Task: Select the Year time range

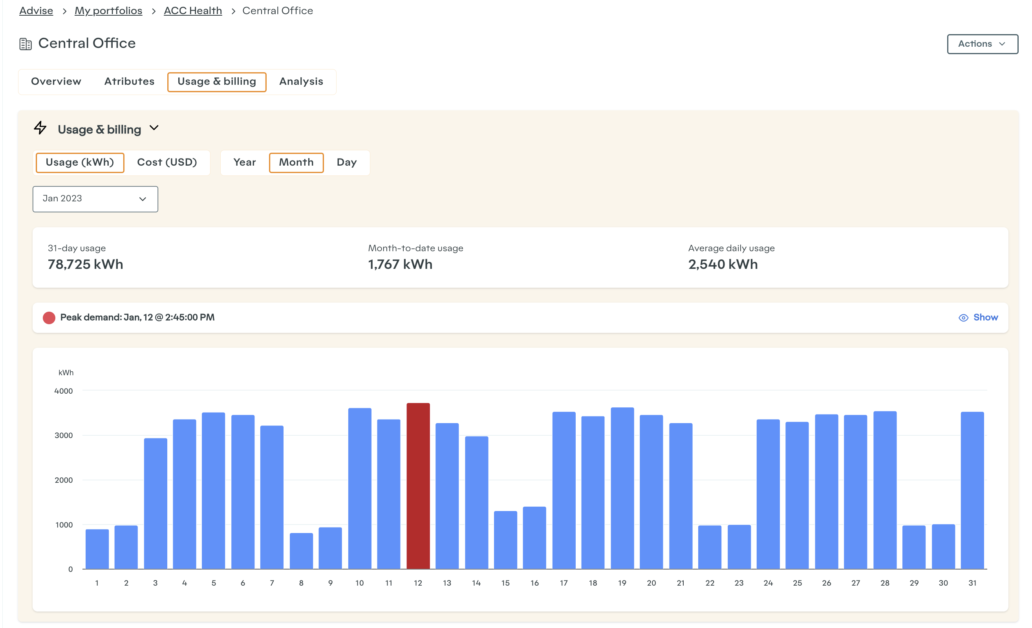Action: [x=245, y=162]
